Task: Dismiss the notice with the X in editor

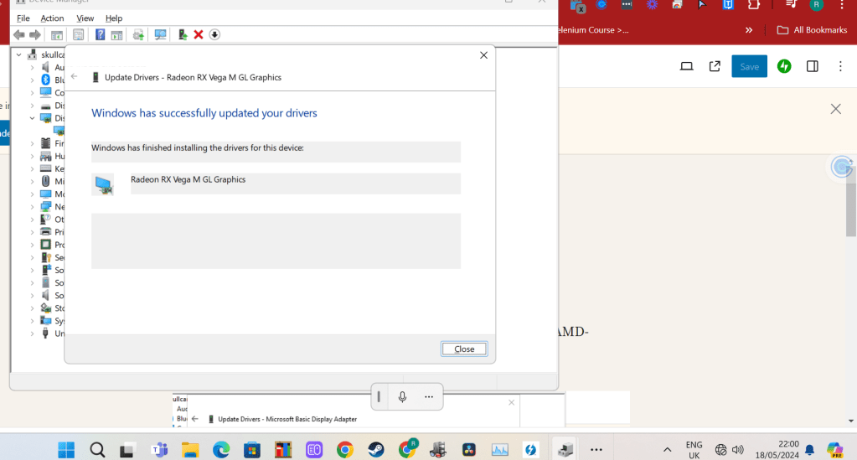Action: coord(836,109)
